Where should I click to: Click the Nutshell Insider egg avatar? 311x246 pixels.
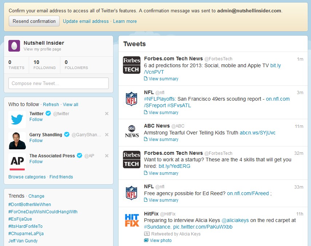tap(14, 46)
